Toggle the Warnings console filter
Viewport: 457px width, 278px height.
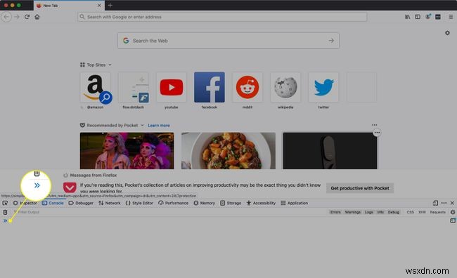click(x=353, y=212)
